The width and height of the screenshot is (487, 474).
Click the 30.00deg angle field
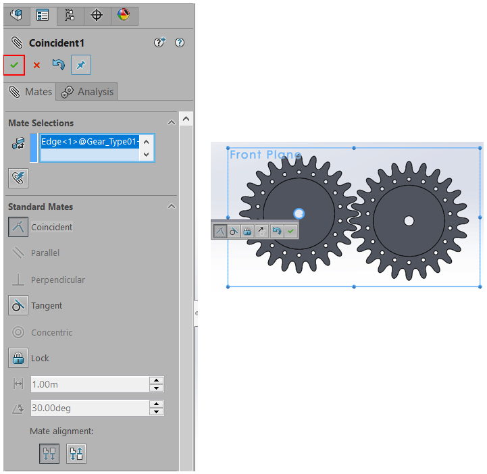pos(90,408)
